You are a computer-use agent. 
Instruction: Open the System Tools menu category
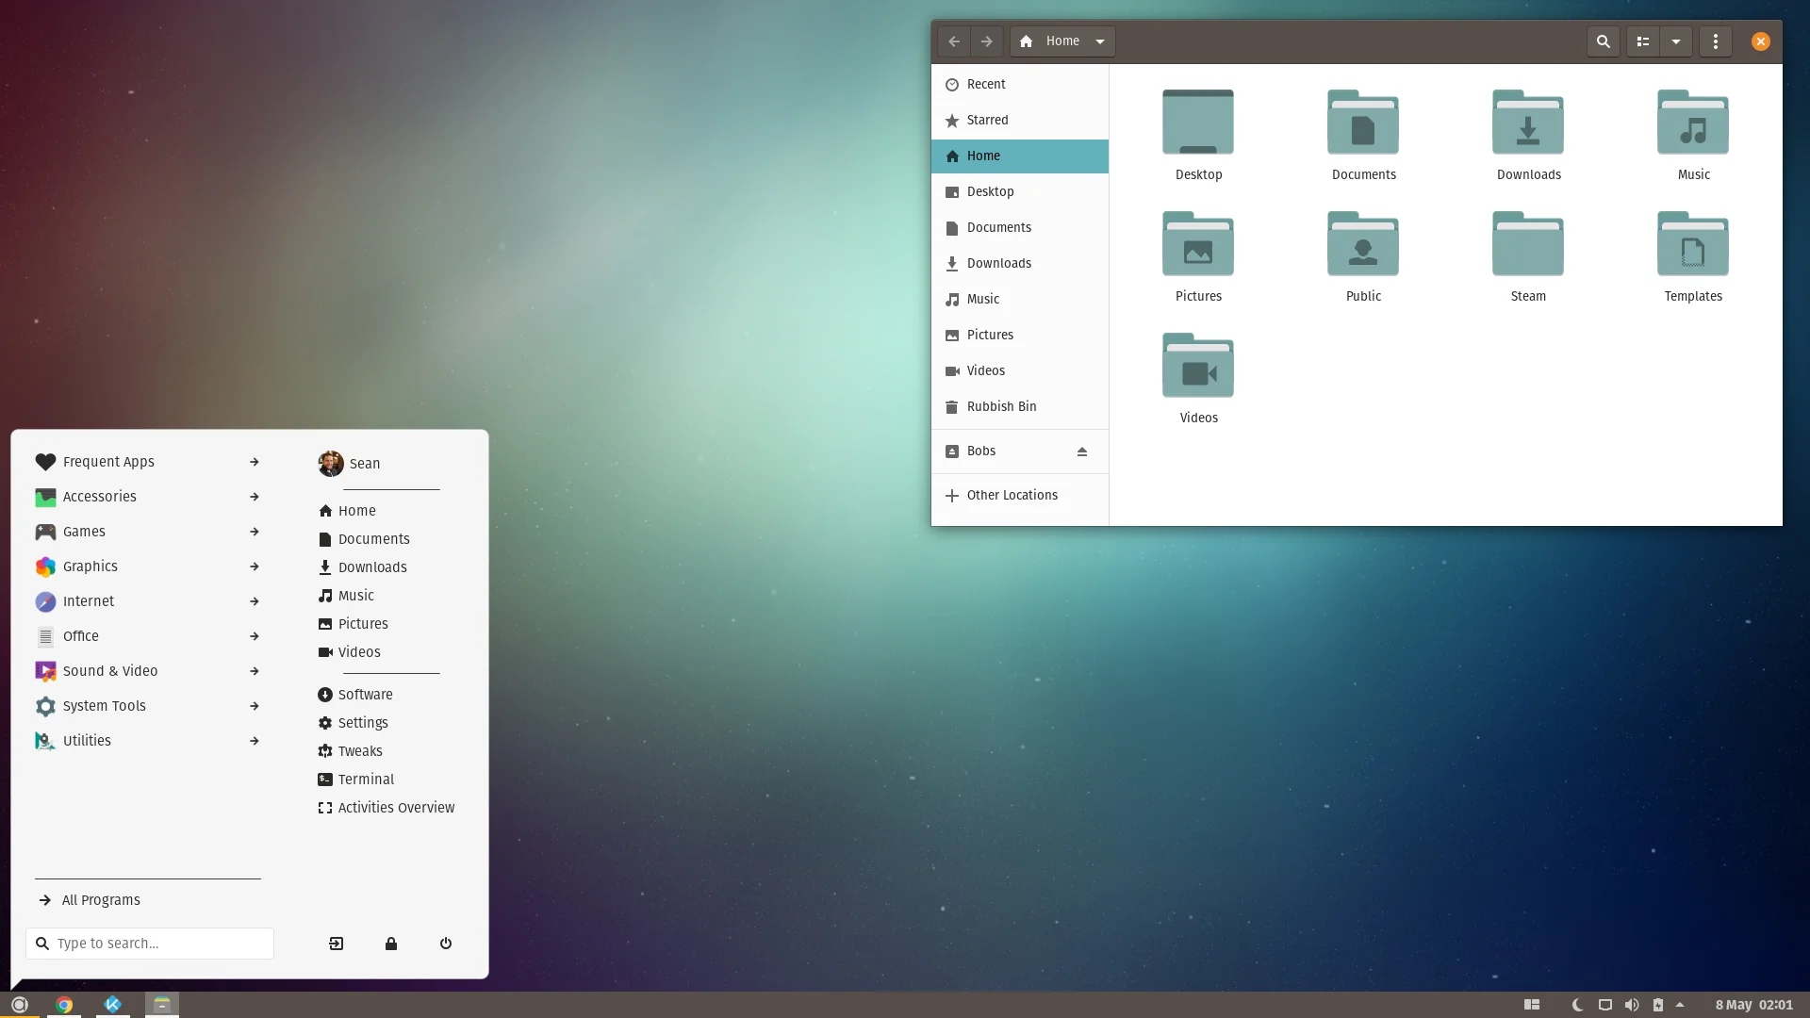147,706
